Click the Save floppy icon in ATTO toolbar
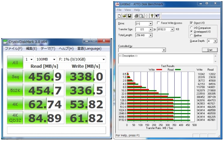This screenshot has width=223, height=141. (x=130, y=16)
